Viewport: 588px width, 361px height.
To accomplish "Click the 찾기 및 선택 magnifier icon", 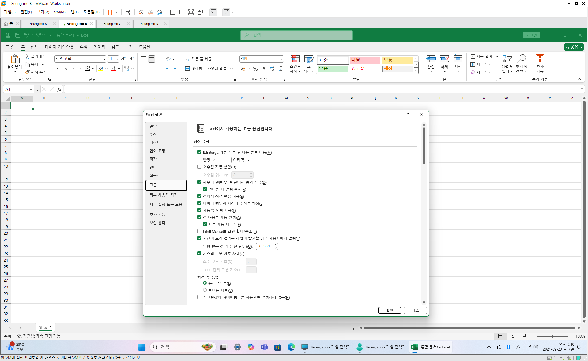I will click(522, 59).
